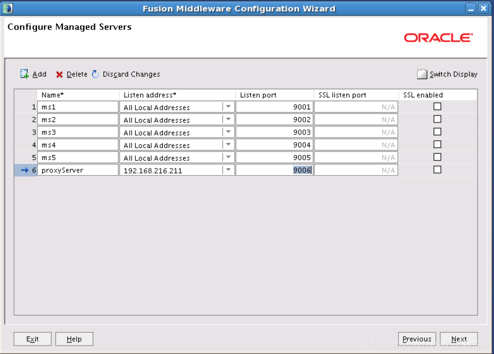Enable SSL for ms5
The width and height of the screenshot is (494, 354).
point(437,156)
